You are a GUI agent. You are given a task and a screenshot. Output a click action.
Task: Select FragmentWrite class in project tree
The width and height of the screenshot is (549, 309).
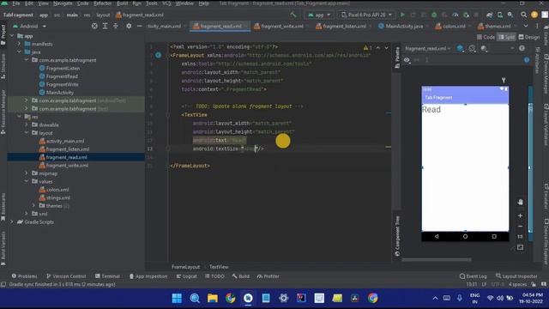coord(59,84)
